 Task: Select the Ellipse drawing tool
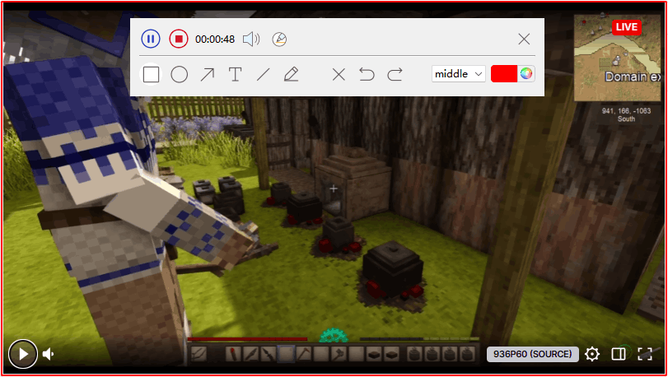coord(179,74)
